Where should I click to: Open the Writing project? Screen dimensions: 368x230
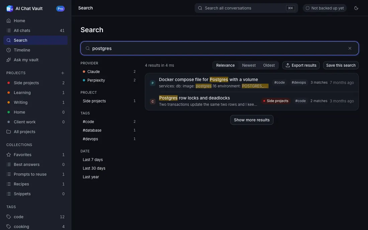[x=35, y=102]
